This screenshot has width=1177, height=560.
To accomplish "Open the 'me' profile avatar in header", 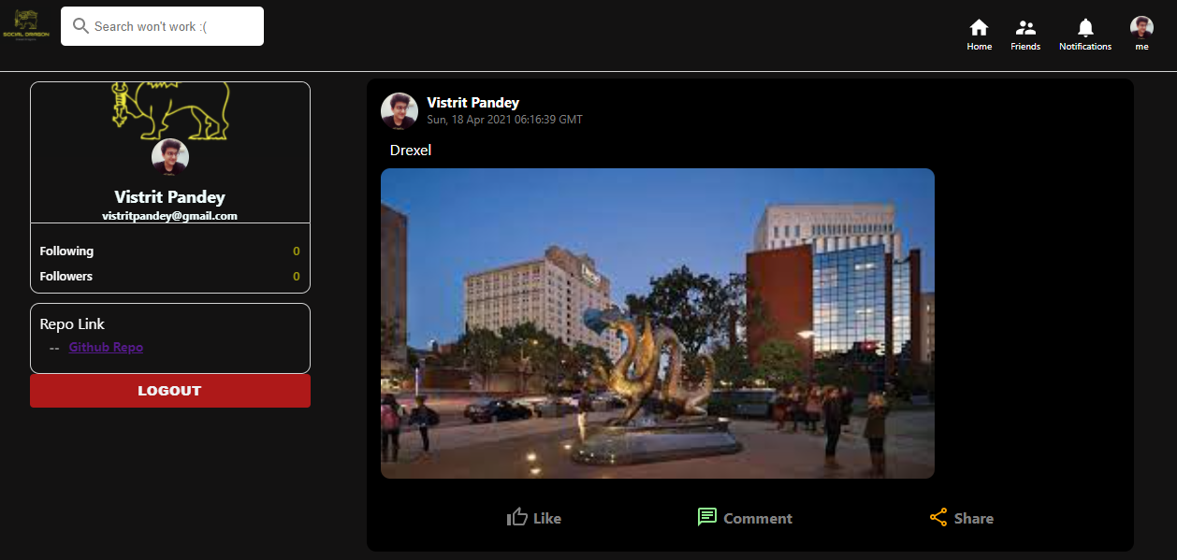I will coord(1141,27).
